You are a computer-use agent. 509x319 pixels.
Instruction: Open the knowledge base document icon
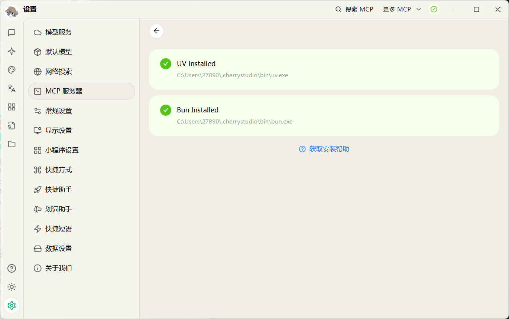[12, 125]
